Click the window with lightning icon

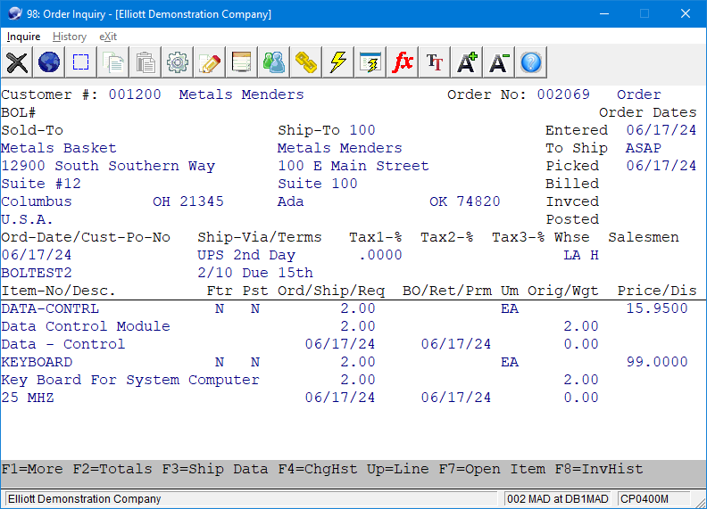[370, 62]
